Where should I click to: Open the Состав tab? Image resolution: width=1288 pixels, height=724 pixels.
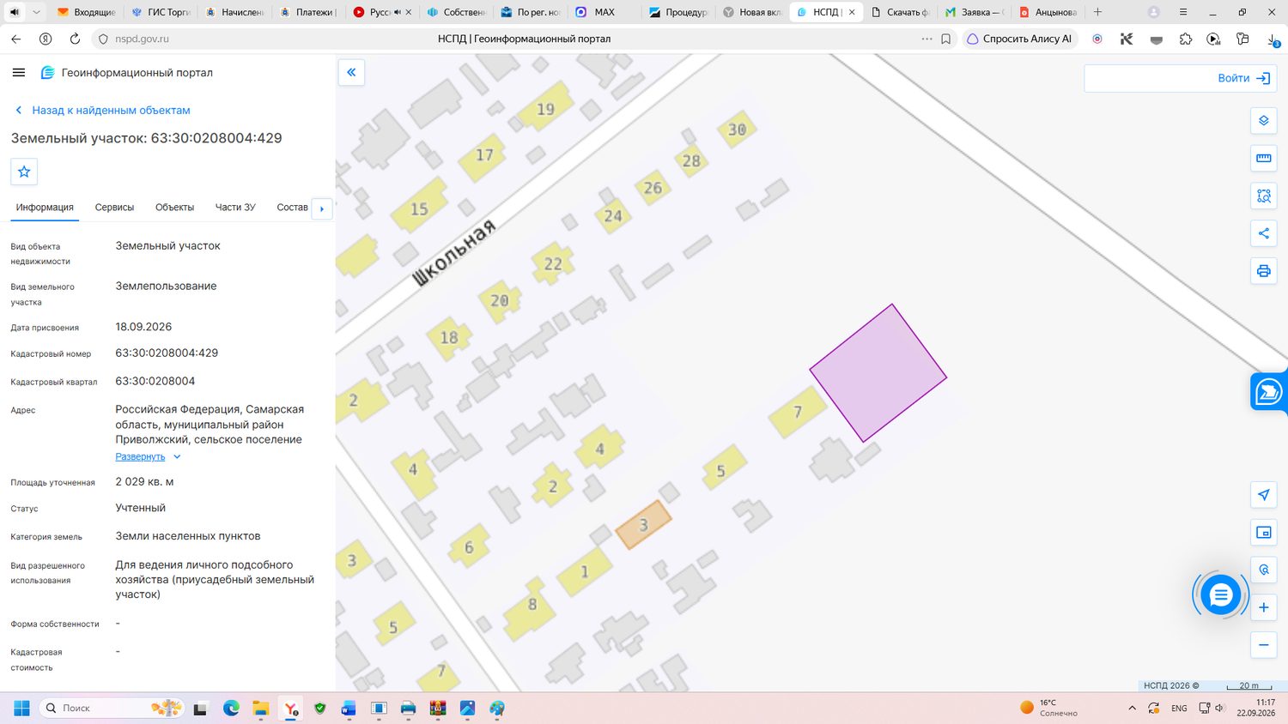[x=292, y=208]
